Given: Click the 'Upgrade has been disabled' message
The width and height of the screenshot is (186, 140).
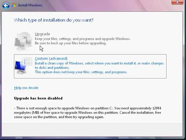Looking at the screenshot, I should [x=38, y=98].
